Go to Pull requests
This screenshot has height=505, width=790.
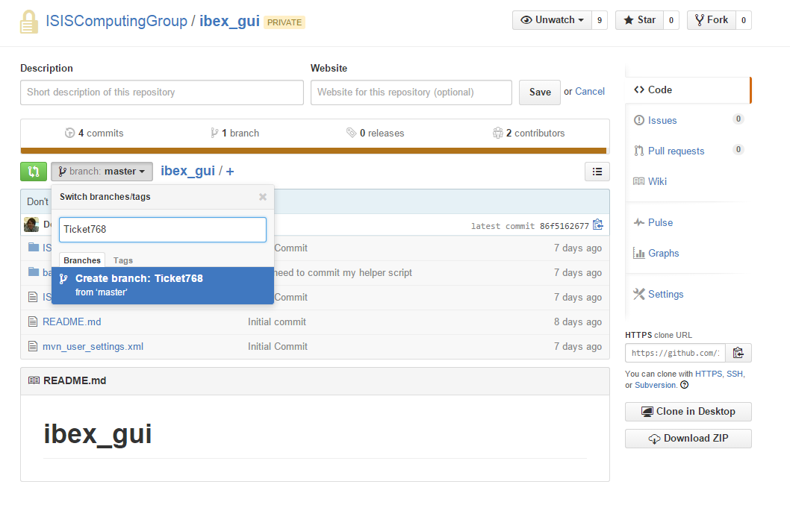pos(676,151)
